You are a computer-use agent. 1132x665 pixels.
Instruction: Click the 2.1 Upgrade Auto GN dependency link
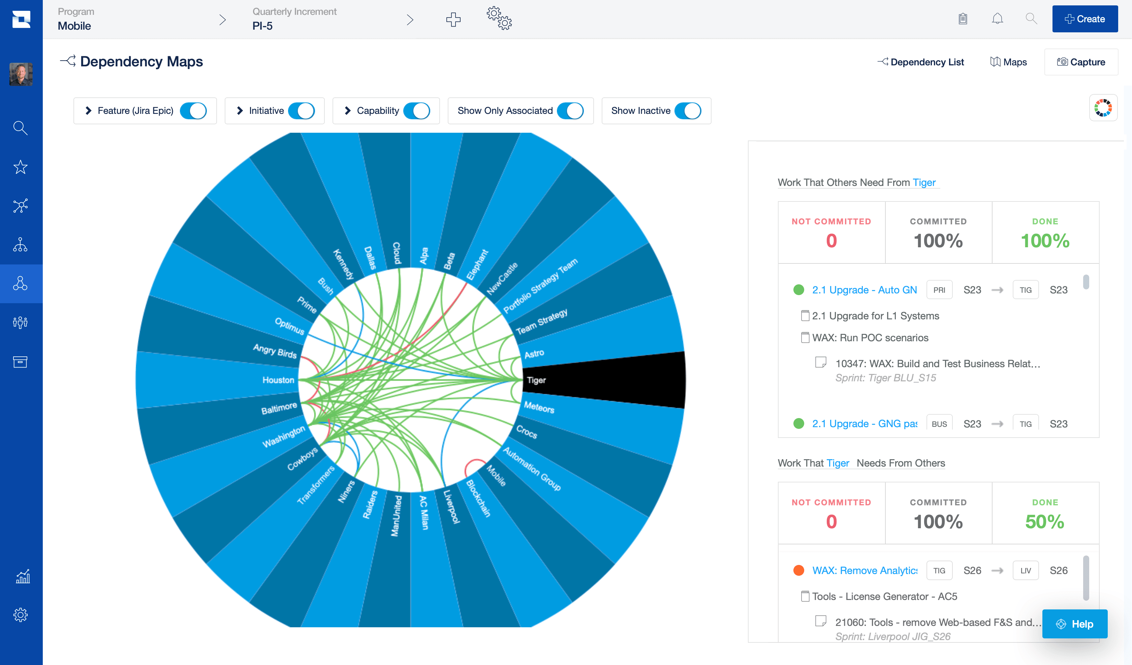coord(864,290)
